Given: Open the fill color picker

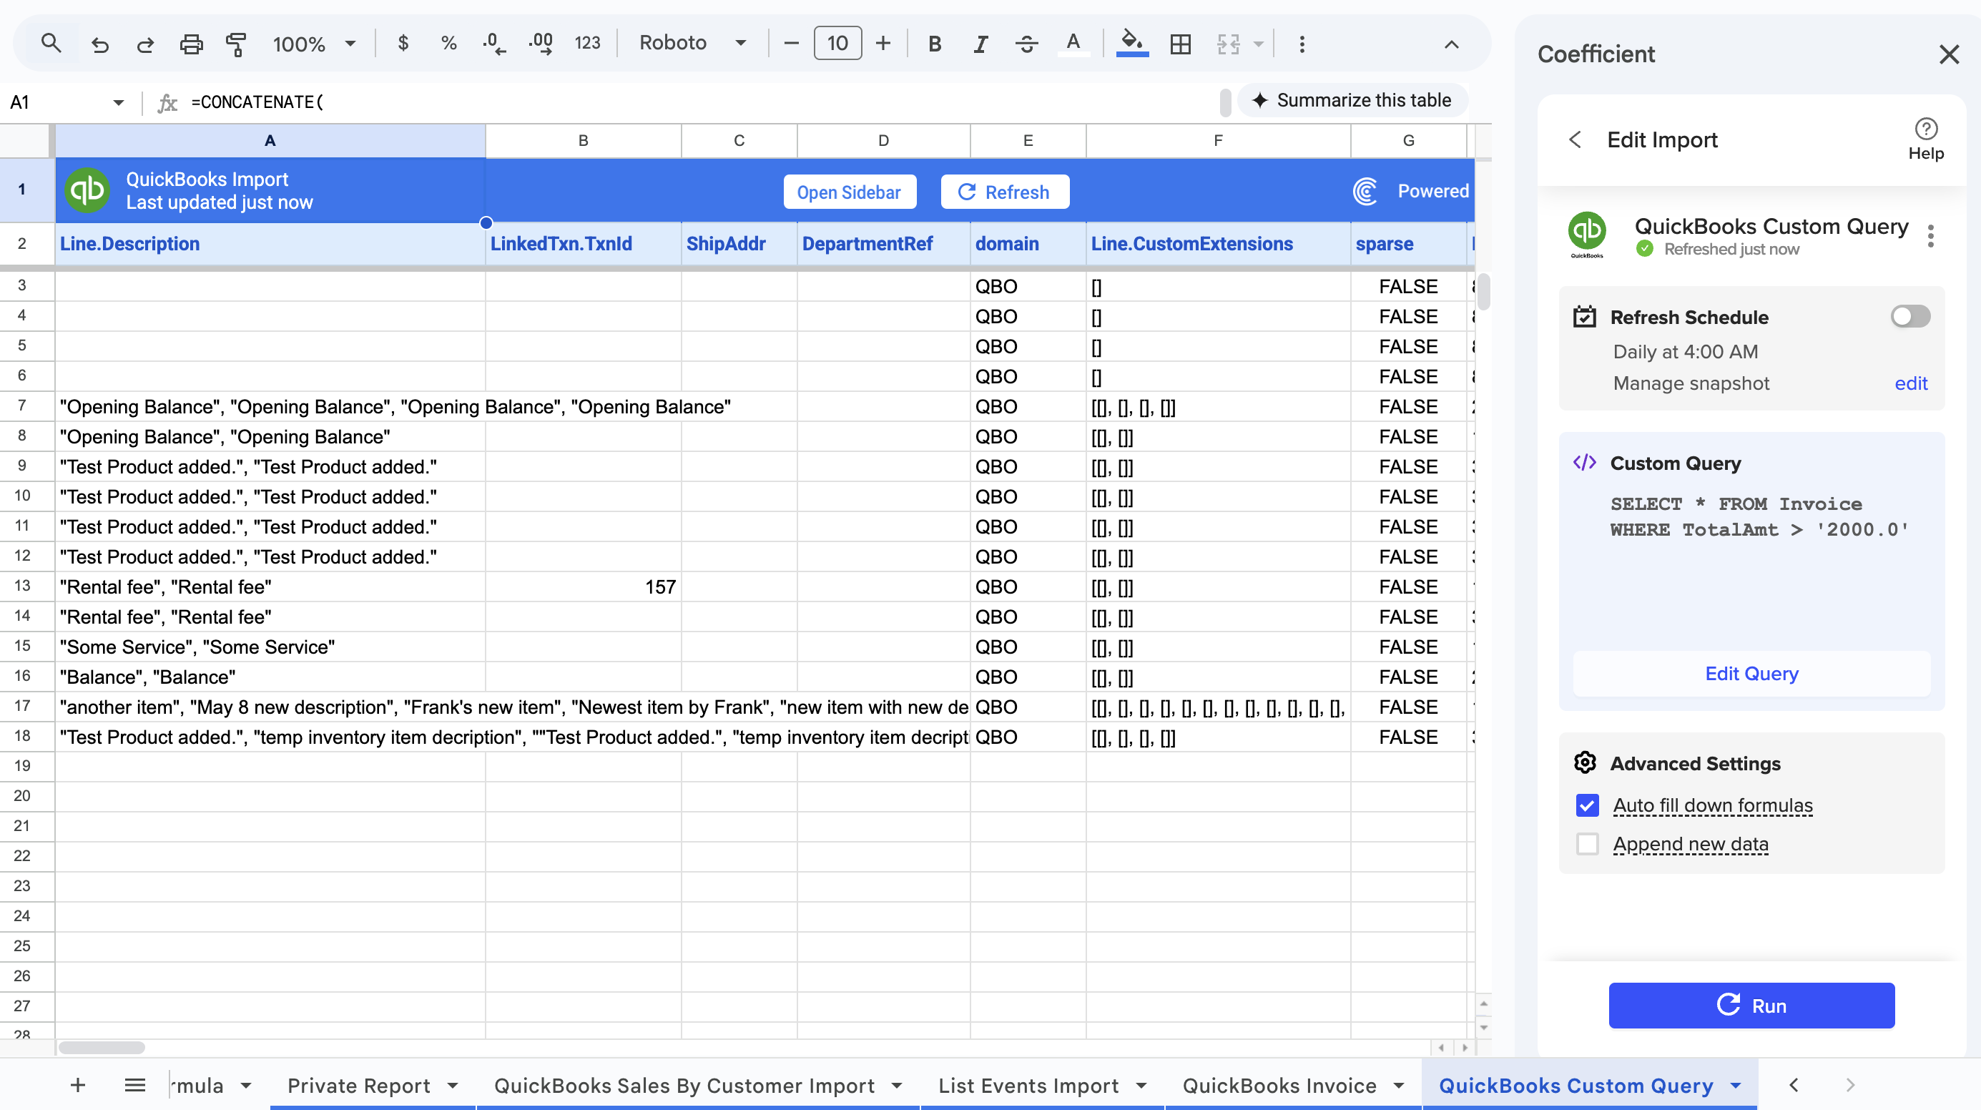Looking at the screenshot, I should [1131, 44].
